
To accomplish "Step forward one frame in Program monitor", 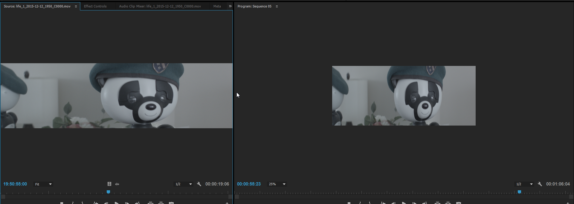I will point(414,203).
